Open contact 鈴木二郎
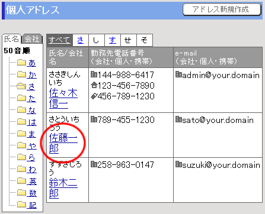This screenshot has height=214, width=265. click(63, 188)
